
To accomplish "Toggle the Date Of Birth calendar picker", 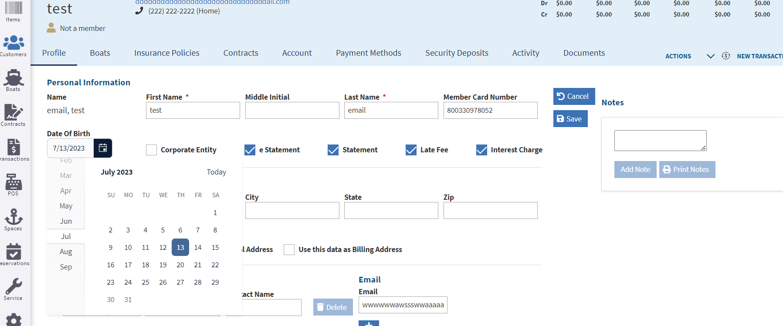I will pyautogui.click(x=103, y=148).
